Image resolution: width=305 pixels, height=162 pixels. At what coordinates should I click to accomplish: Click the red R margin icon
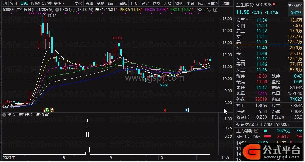pyautogui.click(x=274, y=5)
